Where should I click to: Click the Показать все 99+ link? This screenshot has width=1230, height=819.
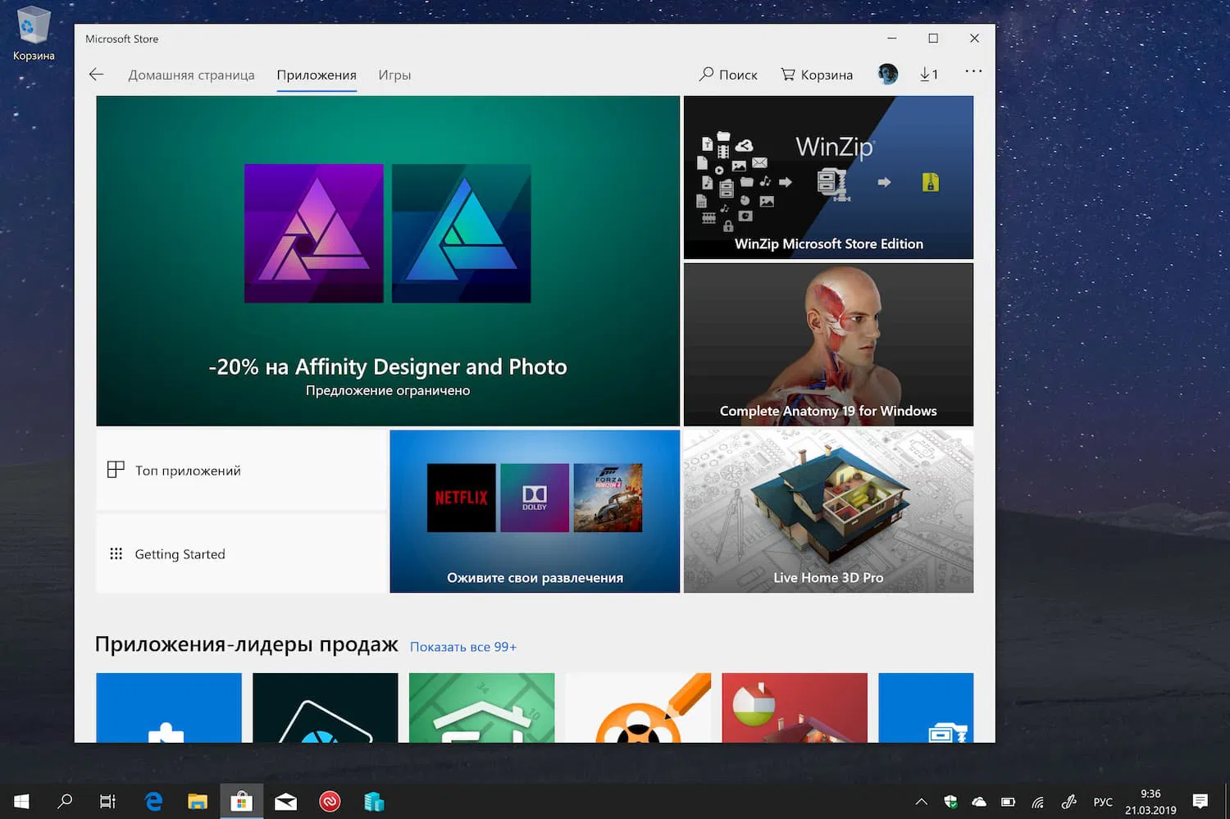point(462,646)
